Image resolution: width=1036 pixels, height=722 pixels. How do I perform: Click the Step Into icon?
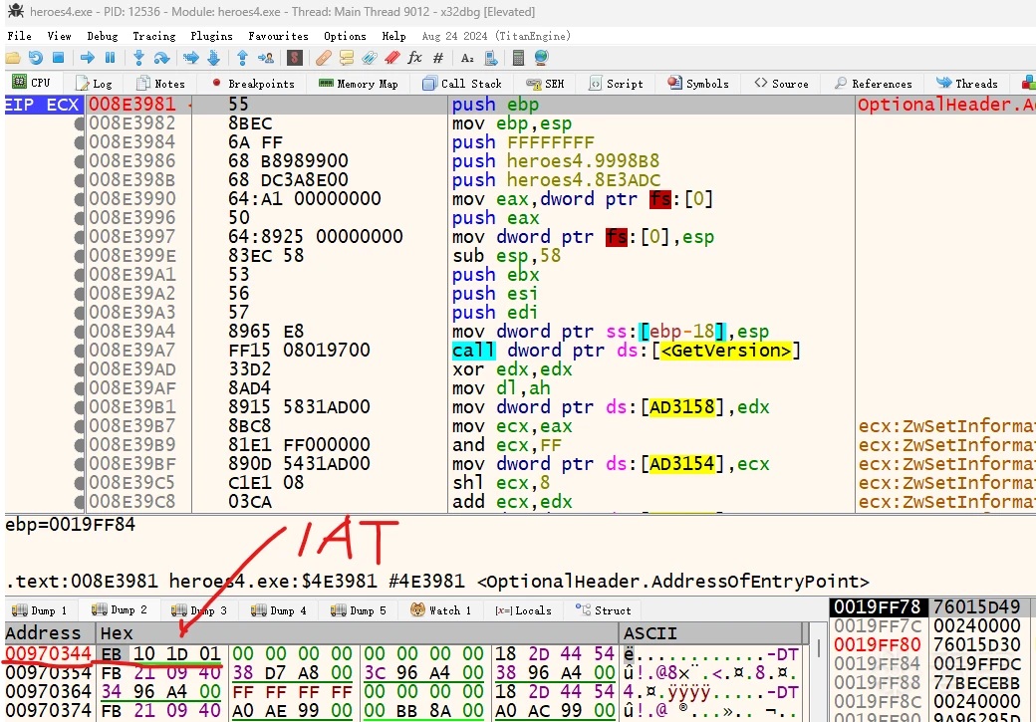point(138,58)
